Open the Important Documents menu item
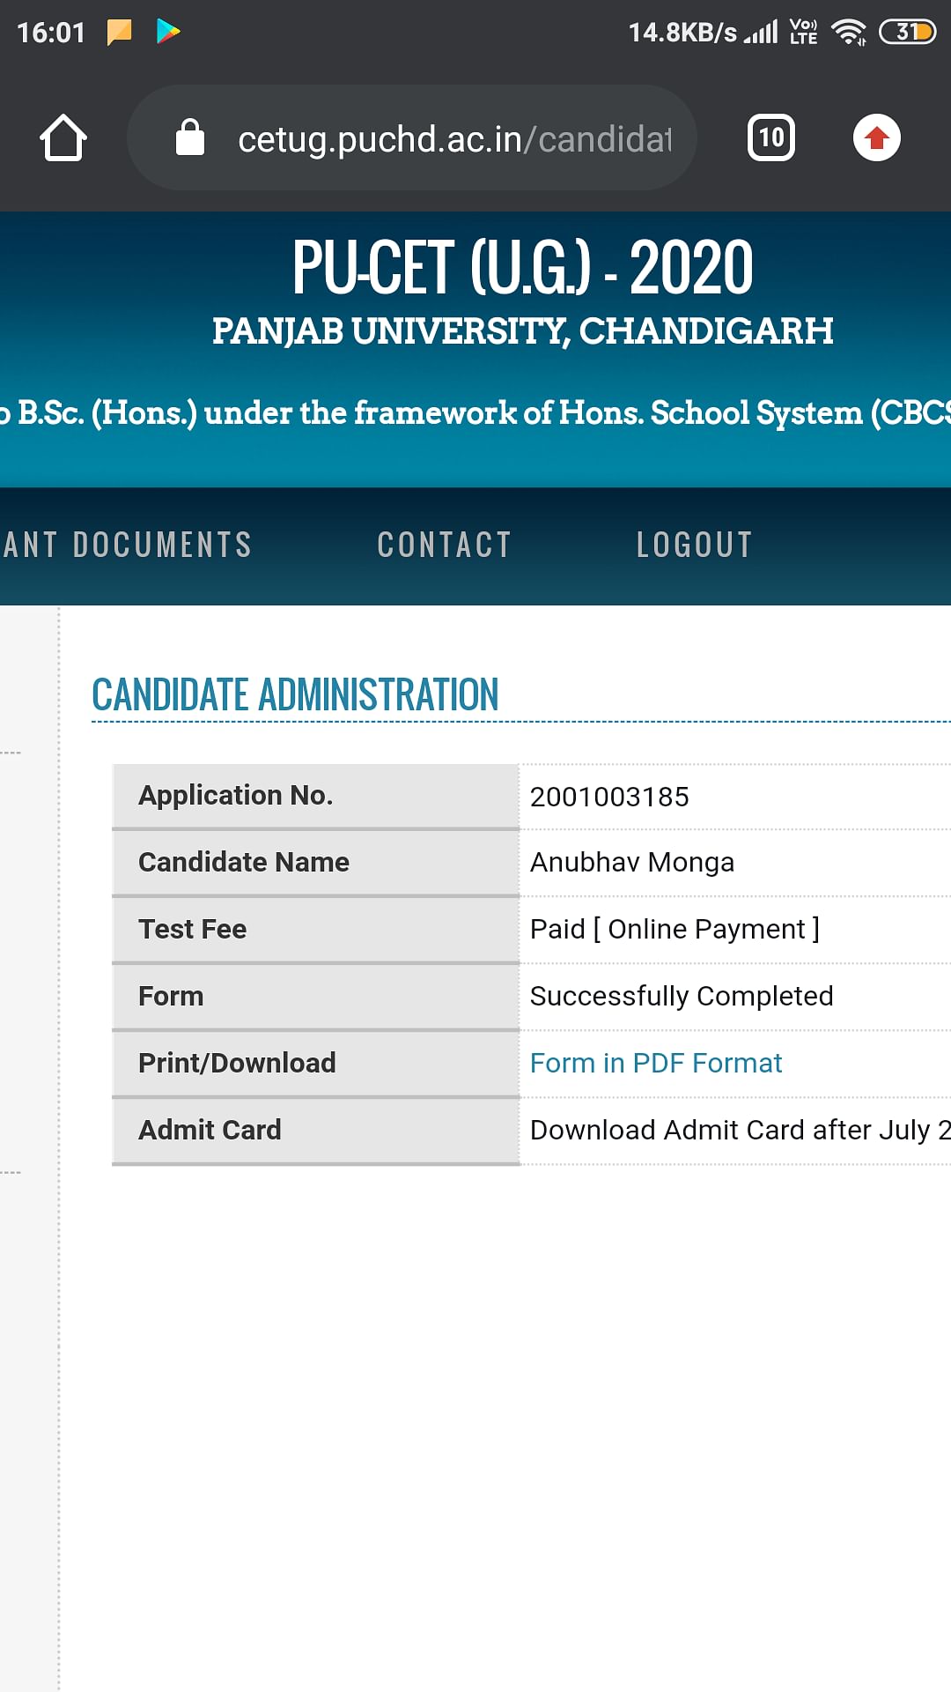 (127, 545)
